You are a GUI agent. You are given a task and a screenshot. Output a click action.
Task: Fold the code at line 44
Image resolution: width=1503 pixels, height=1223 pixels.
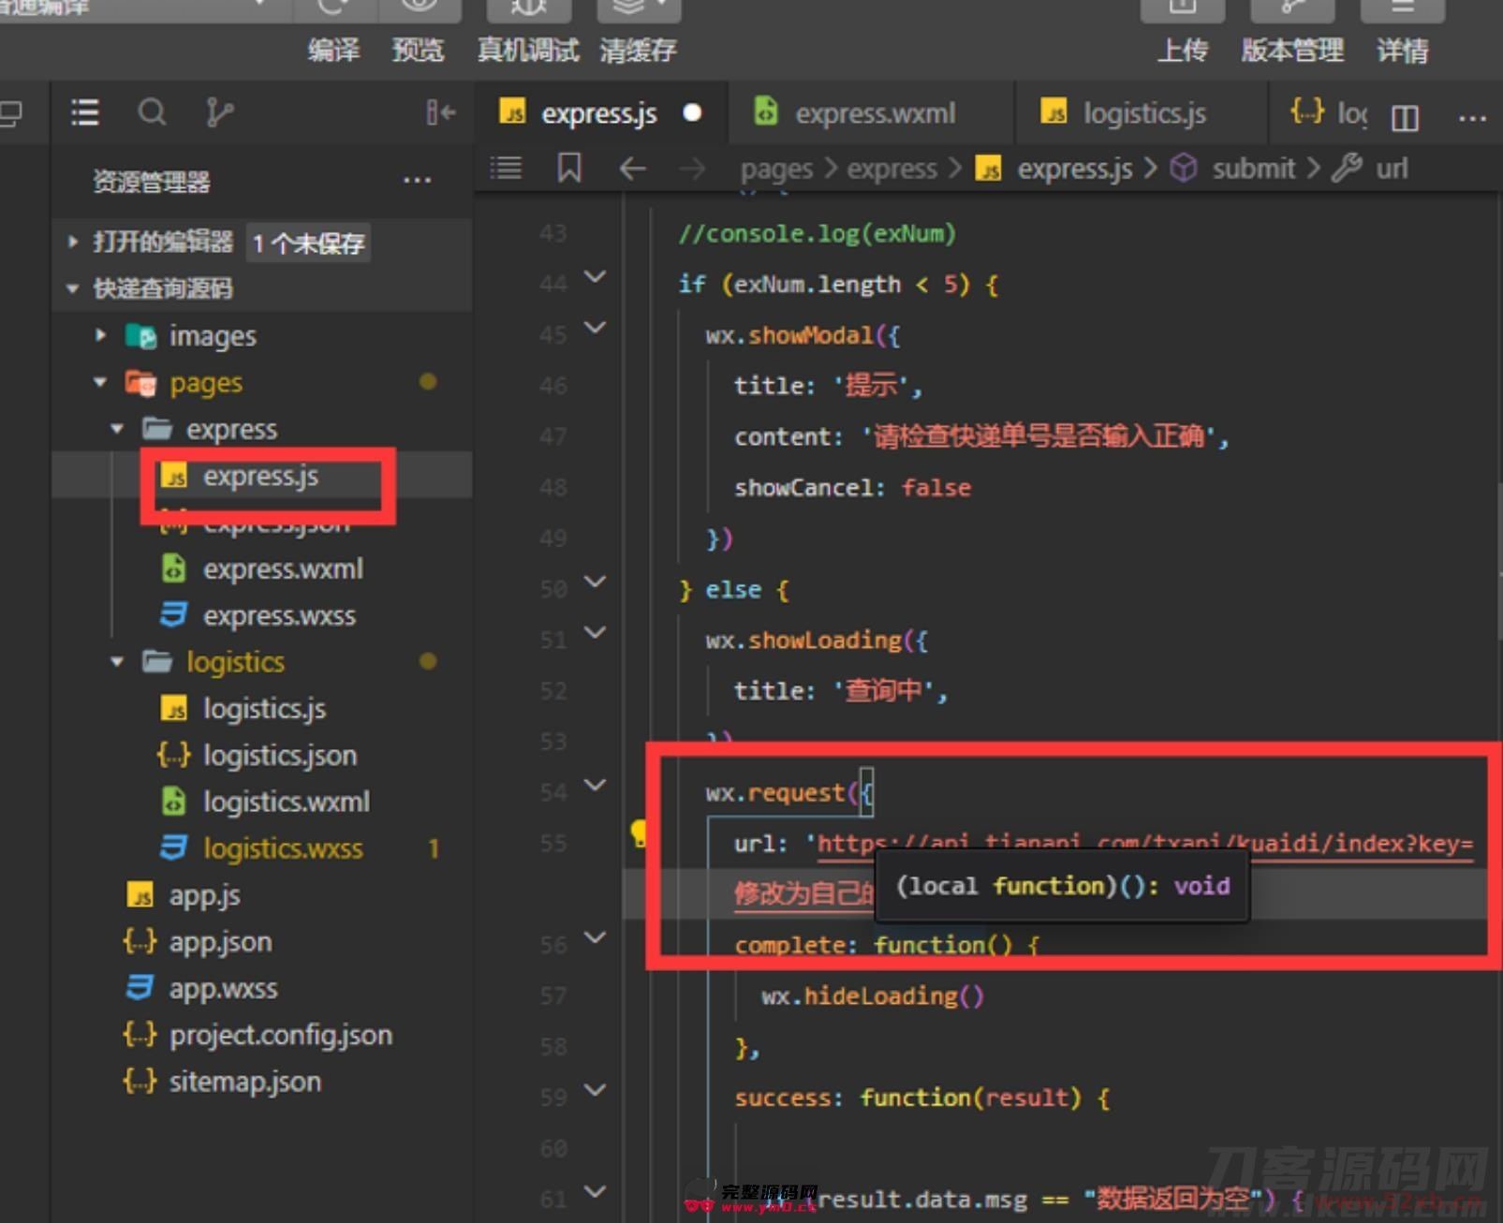(595, 276)
